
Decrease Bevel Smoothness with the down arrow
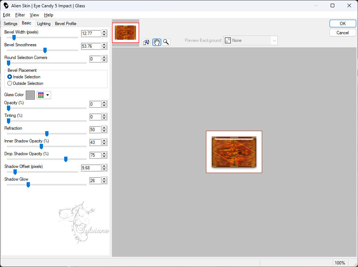(104, 48)
